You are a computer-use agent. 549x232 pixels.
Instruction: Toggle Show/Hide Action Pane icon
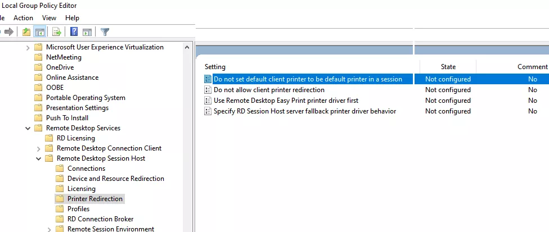87,32
